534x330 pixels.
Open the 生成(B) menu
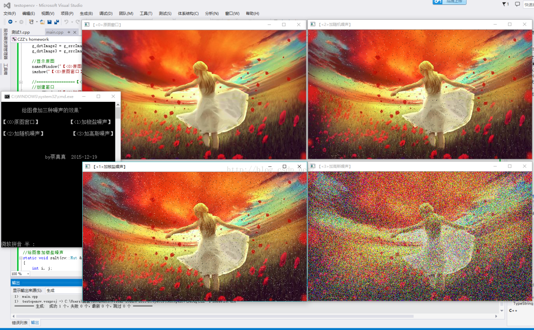[86, 13]
